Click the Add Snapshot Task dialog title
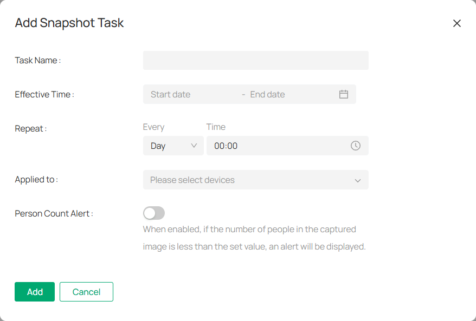Screen dimensions: 476x321 coord(69,23)
